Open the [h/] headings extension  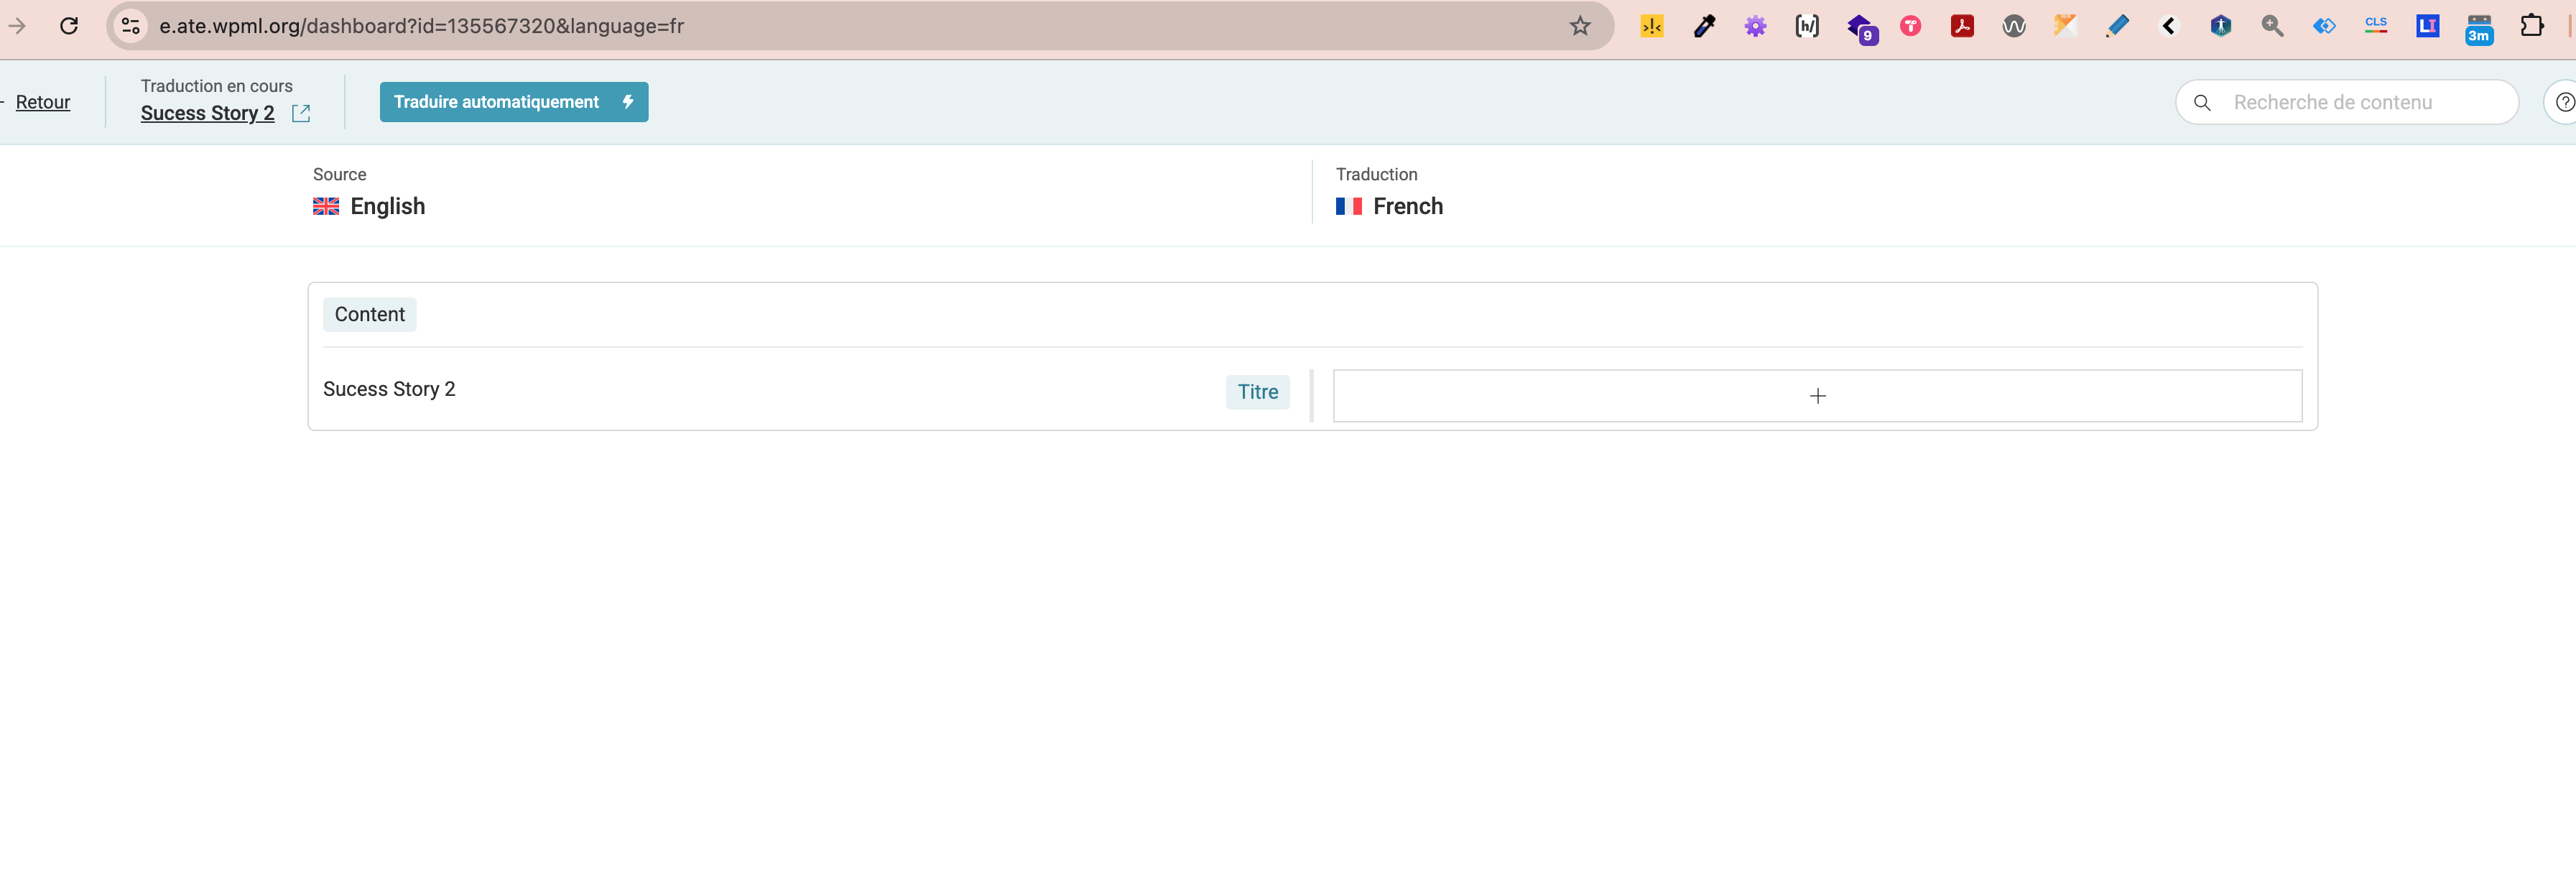1807,26
